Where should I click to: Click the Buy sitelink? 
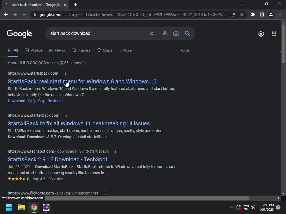(41, 101)
